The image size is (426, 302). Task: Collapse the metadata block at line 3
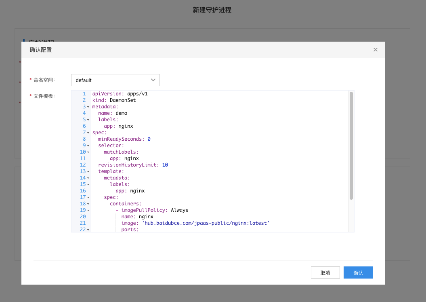point(88,107)
